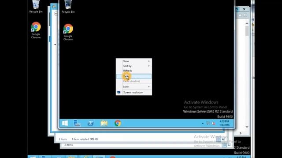Image resolution: width=282 pixels, height=158 pixels.
Task: Expand the View submenu
Action: (134, 61)
